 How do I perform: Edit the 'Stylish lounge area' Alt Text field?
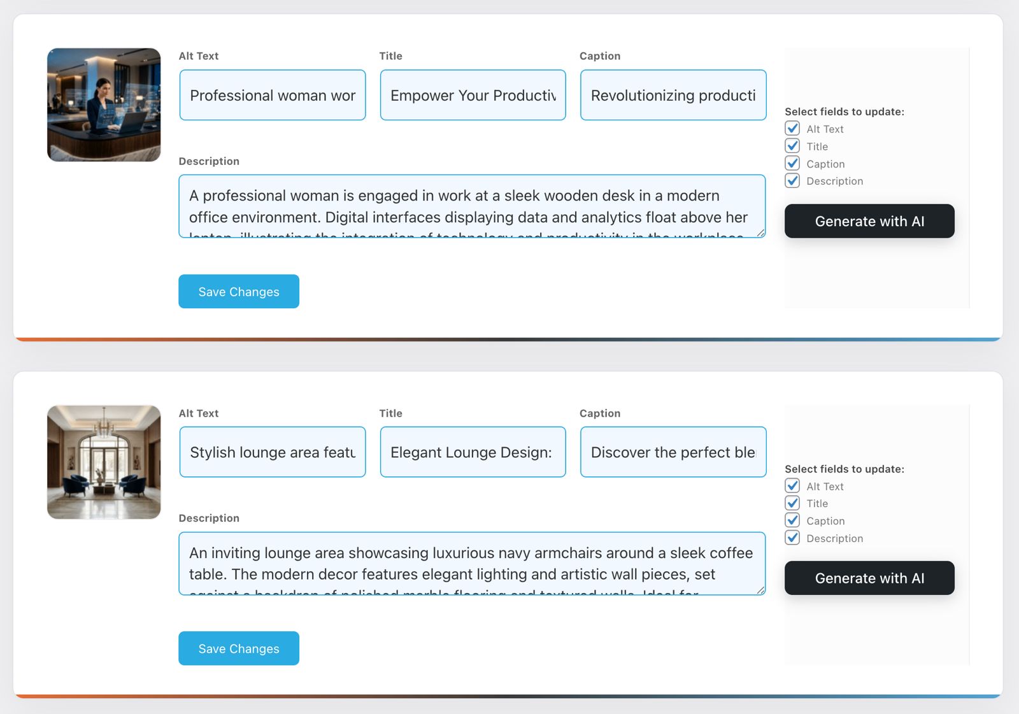(x=273, y=452)
